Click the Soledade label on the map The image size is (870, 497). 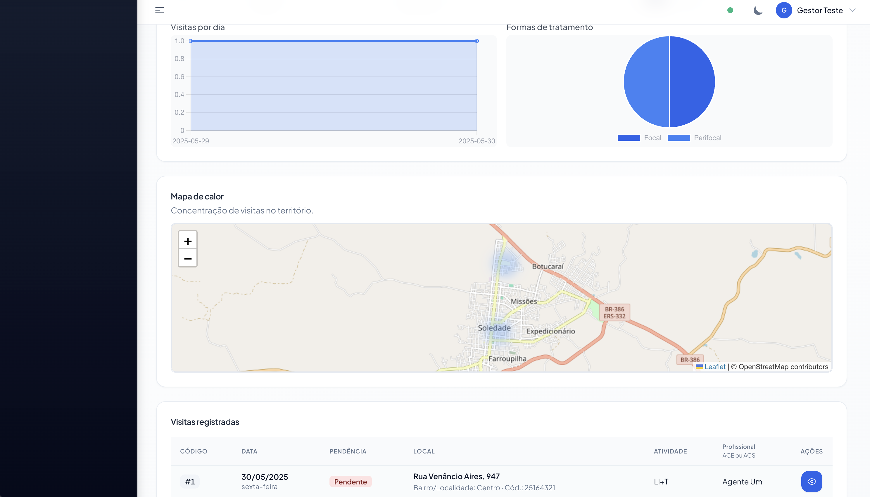(x=494, y=328)
